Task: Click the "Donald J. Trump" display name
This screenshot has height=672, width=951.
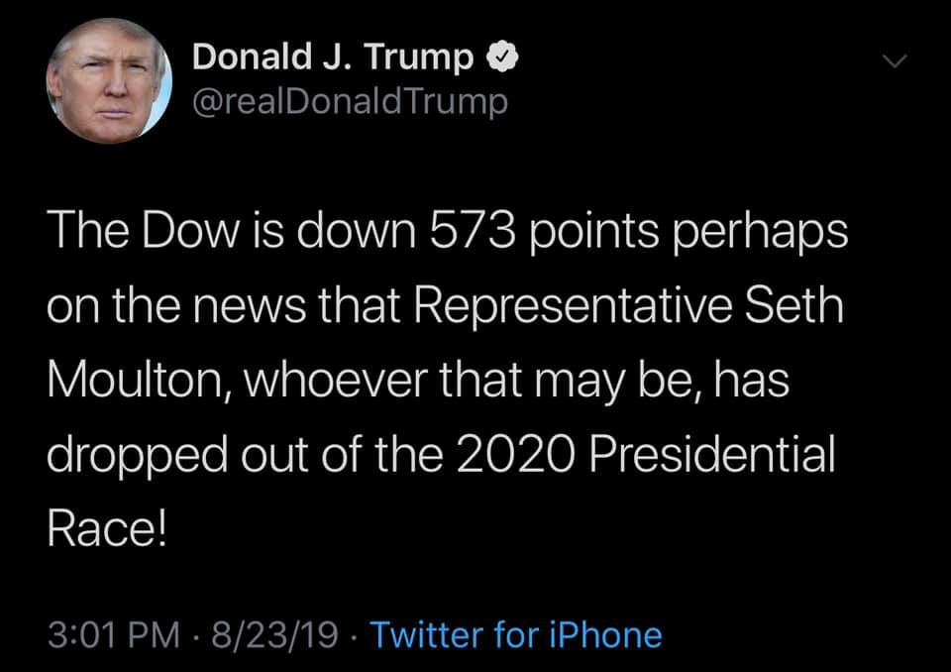Action: coord(333,57)
